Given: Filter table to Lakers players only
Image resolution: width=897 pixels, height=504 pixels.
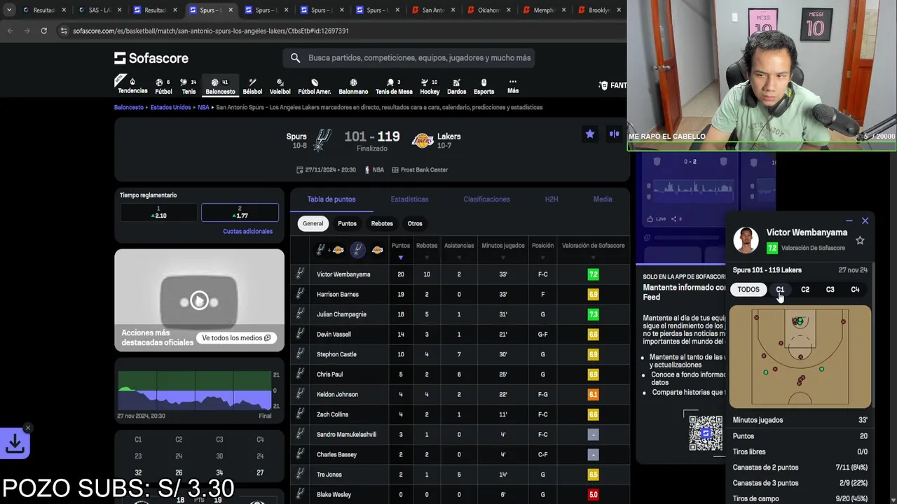Looking at the screenshot, I should coord(377,250).
